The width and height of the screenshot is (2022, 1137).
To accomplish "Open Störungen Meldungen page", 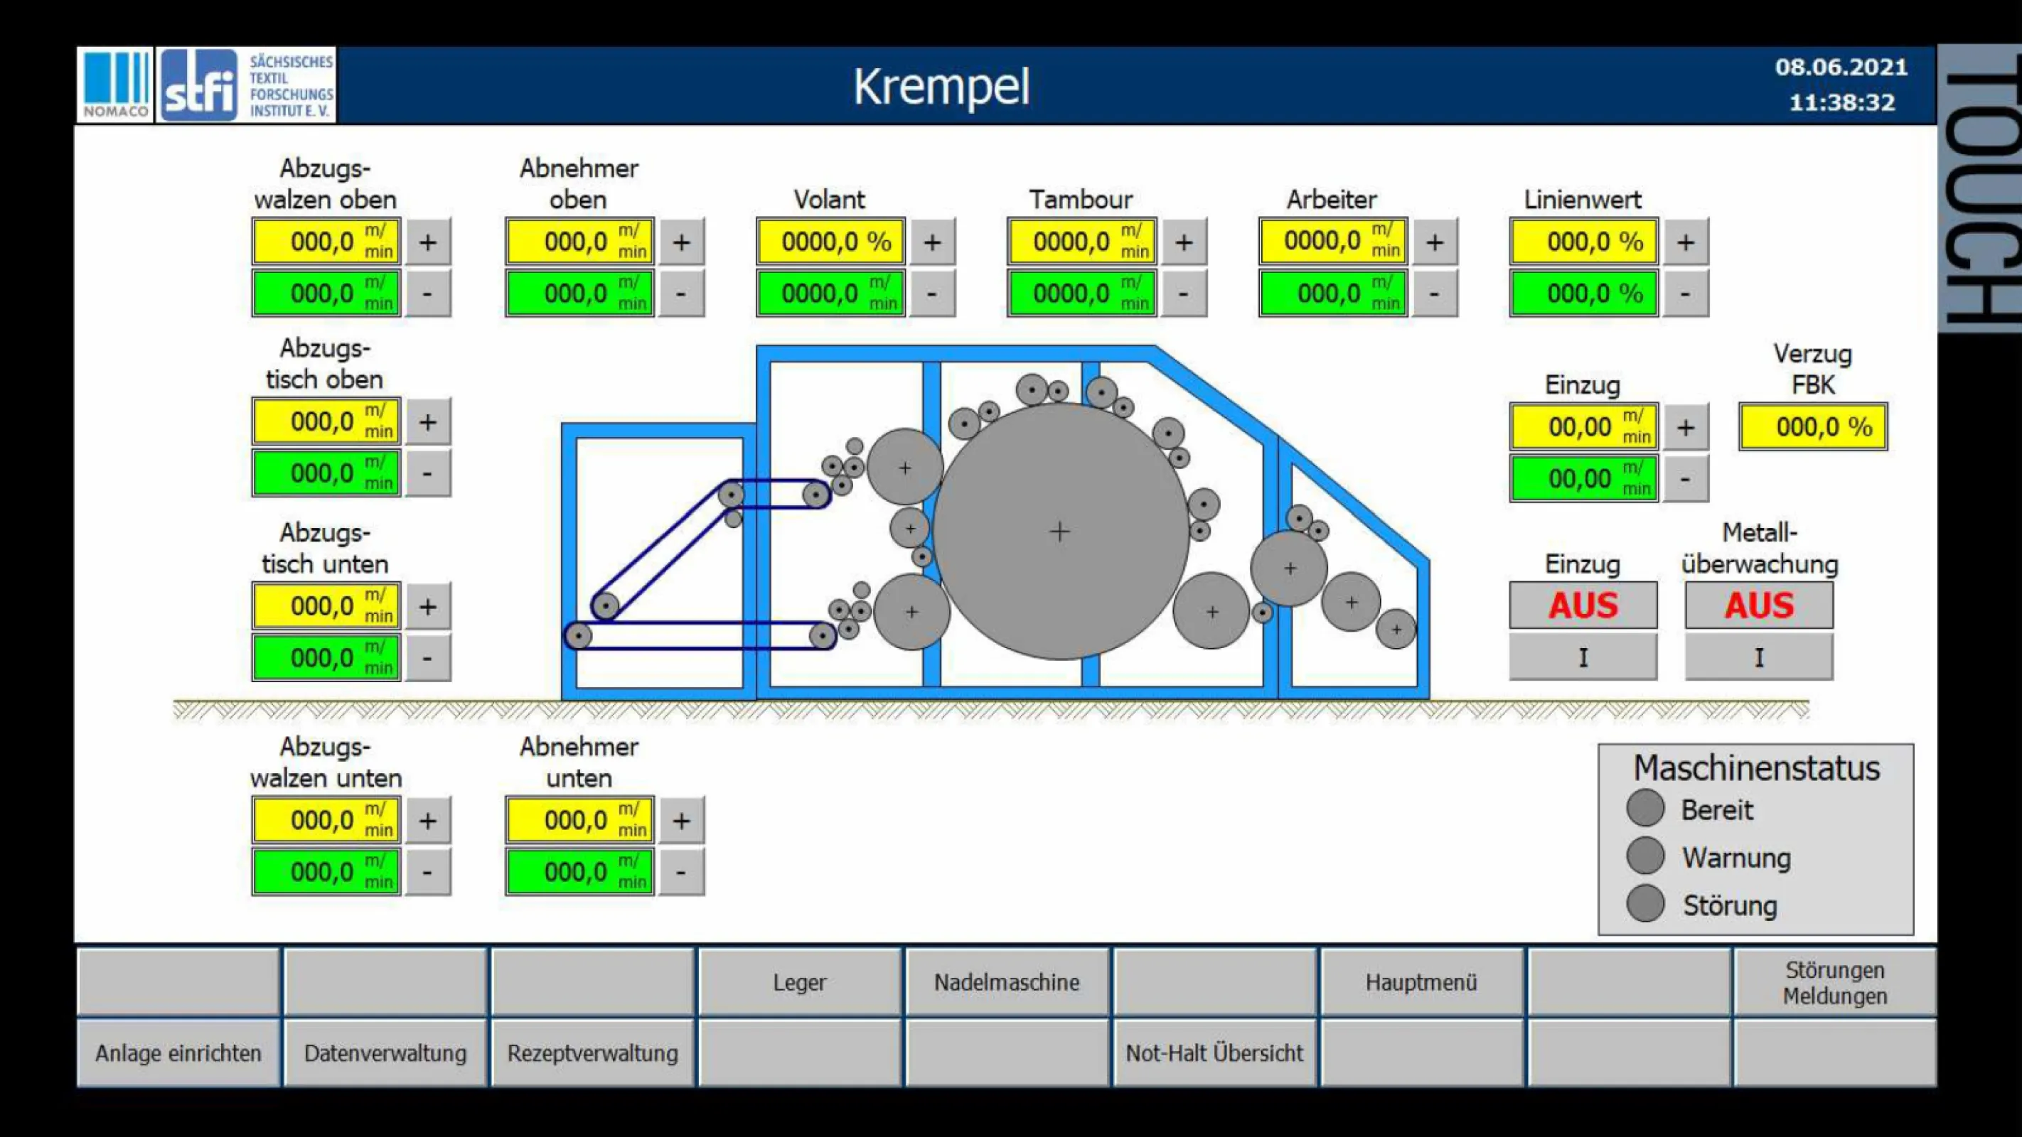I will (1834, 982).
